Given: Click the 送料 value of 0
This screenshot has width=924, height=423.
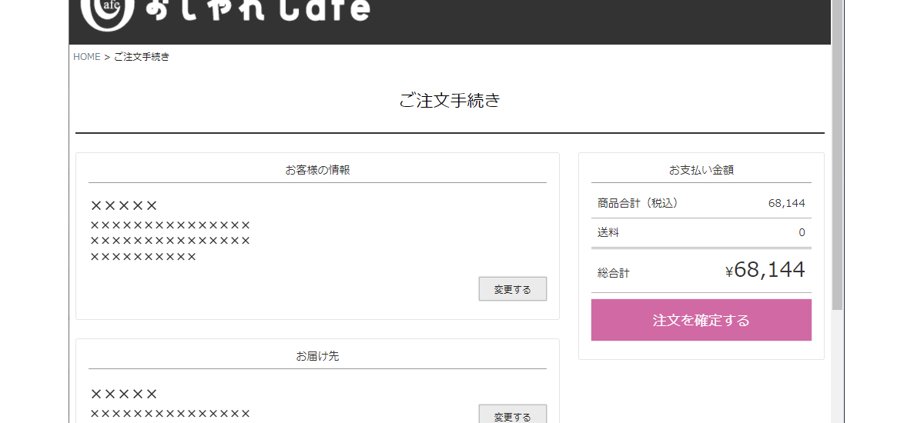Looking at the screenshot, I should click(802, 232).
